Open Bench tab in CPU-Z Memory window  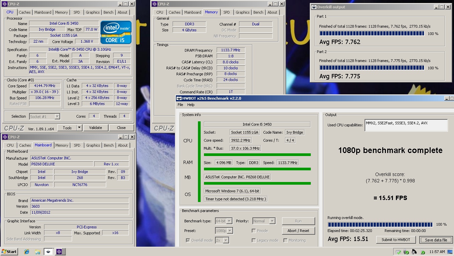click(258, 12)
